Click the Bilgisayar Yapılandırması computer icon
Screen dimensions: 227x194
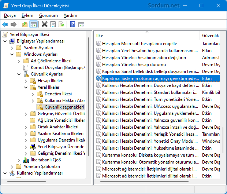(x=12, y=41)
